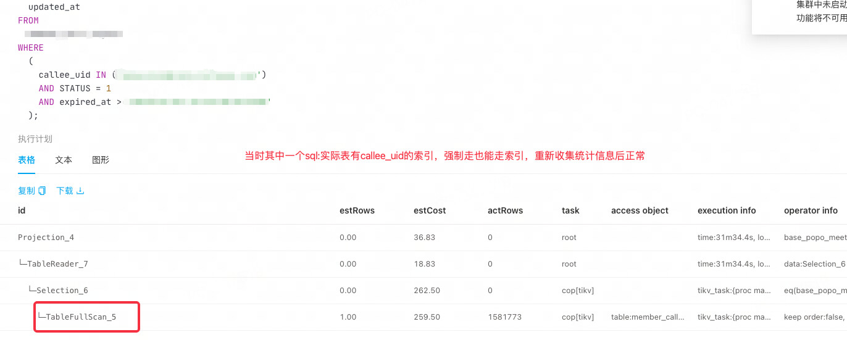Click the task column header
Image resolution: width=847 pixels, height=340 pixels.
tap(570, 210)
